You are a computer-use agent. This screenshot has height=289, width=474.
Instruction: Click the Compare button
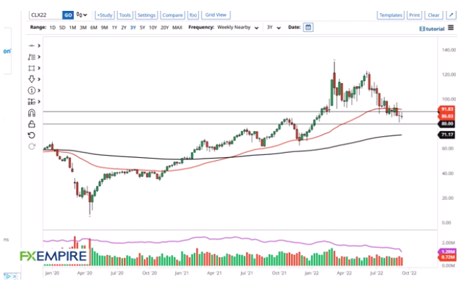click(x=172, y=14)
